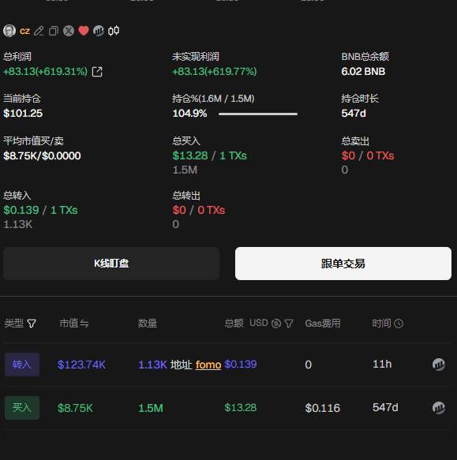Copy wallet address with copy icon
The width and height of the screenshot is (457, 460).
pos(54,31)
